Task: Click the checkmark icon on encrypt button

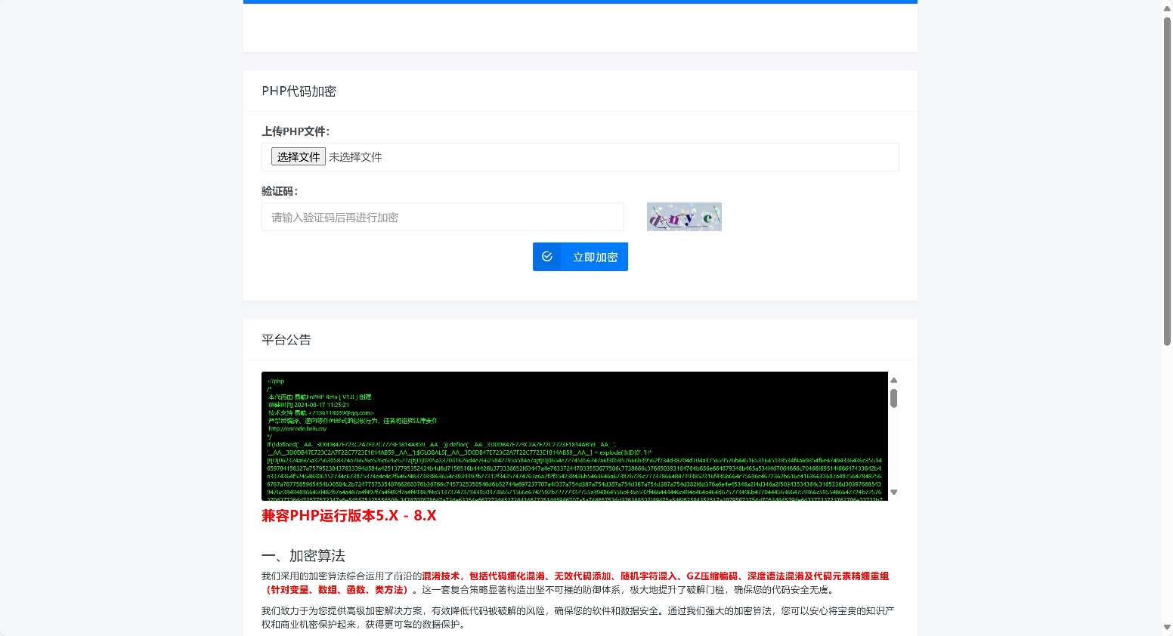Action: pos(547,257)
